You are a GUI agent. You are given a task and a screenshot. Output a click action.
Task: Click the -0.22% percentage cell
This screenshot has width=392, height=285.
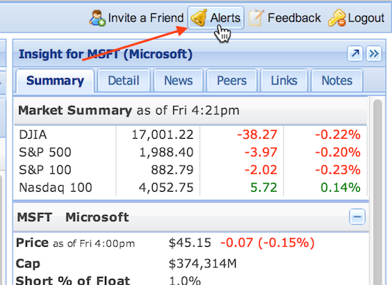tap(338, 134)
